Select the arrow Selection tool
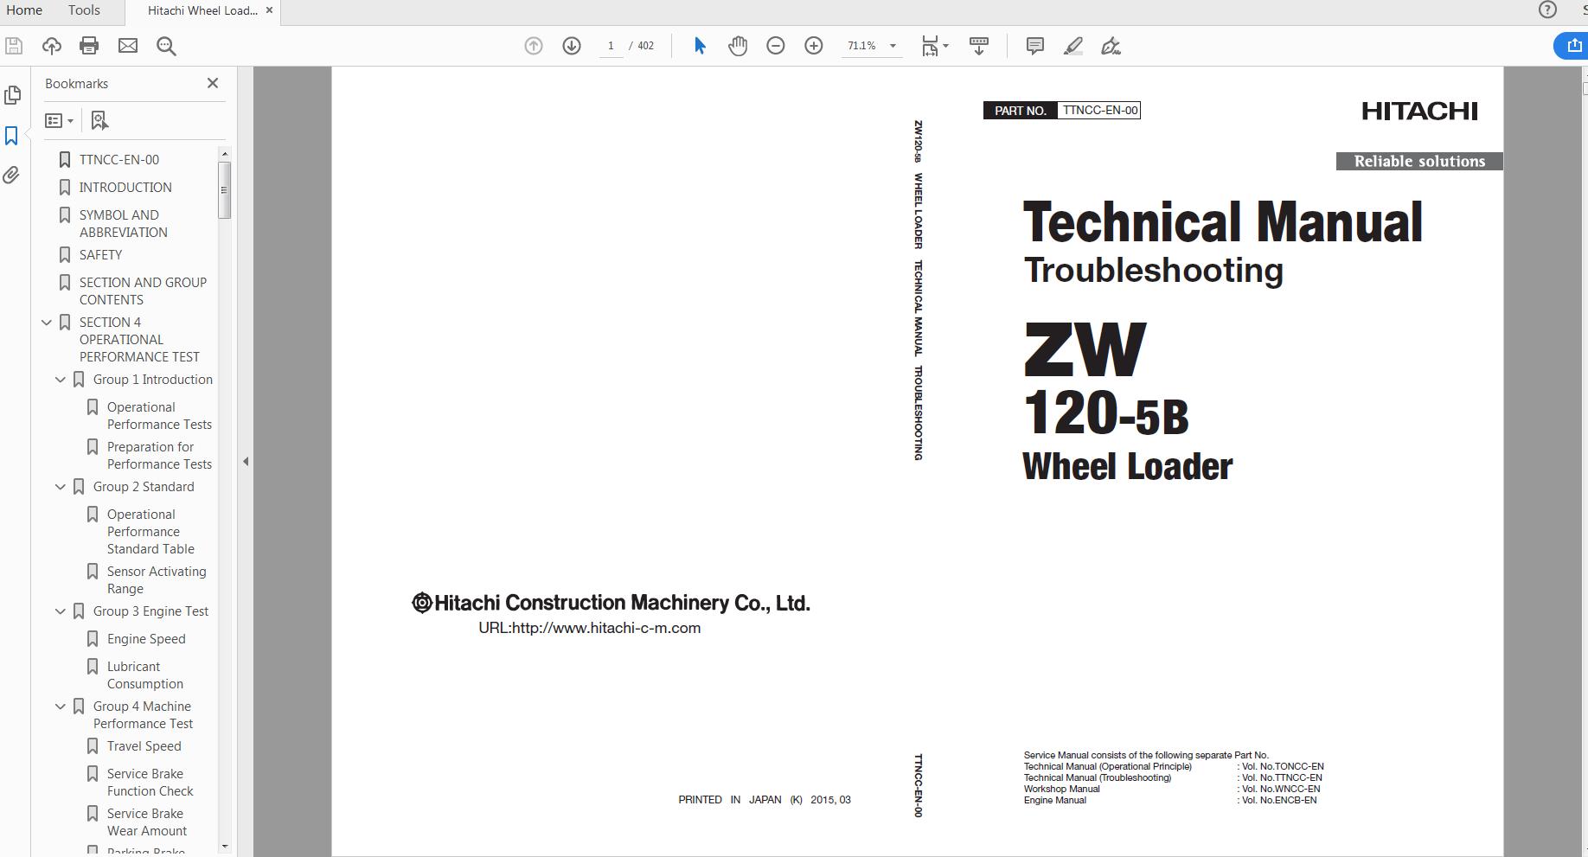This screenshot has width=1588, height=857. pyautogui.click(x=699, y=46)
